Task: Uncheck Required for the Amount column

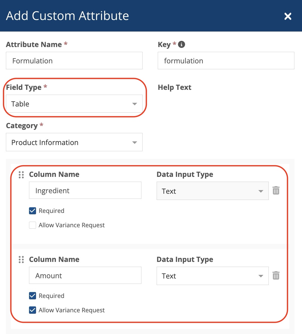Action: point(33,296)
